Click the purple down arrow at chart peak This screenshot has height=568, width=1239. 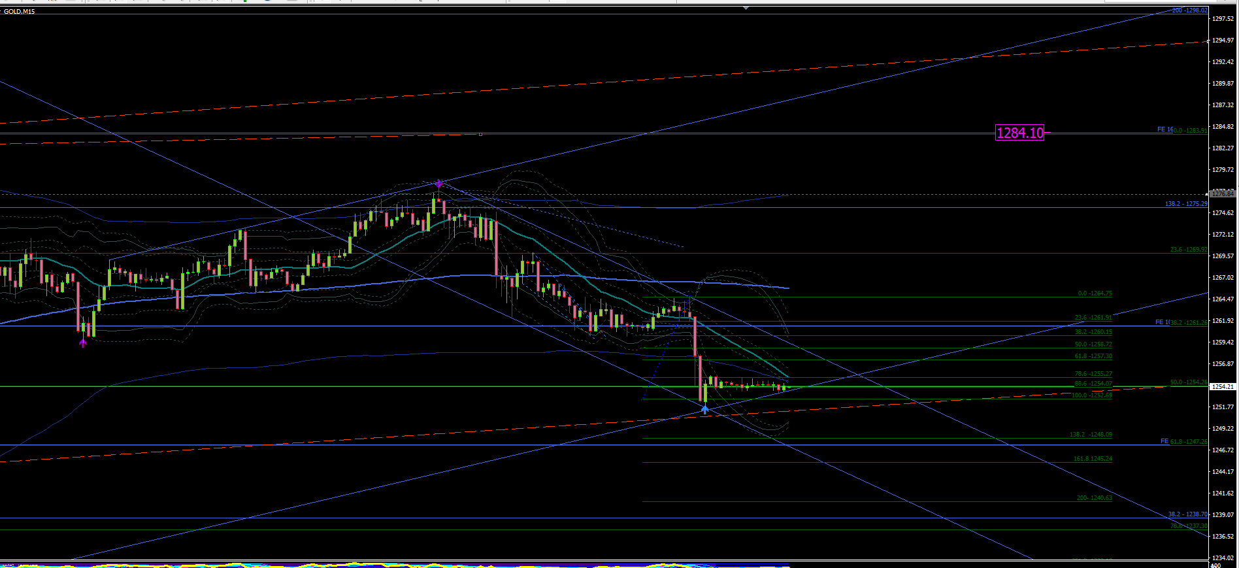point(438,184)
